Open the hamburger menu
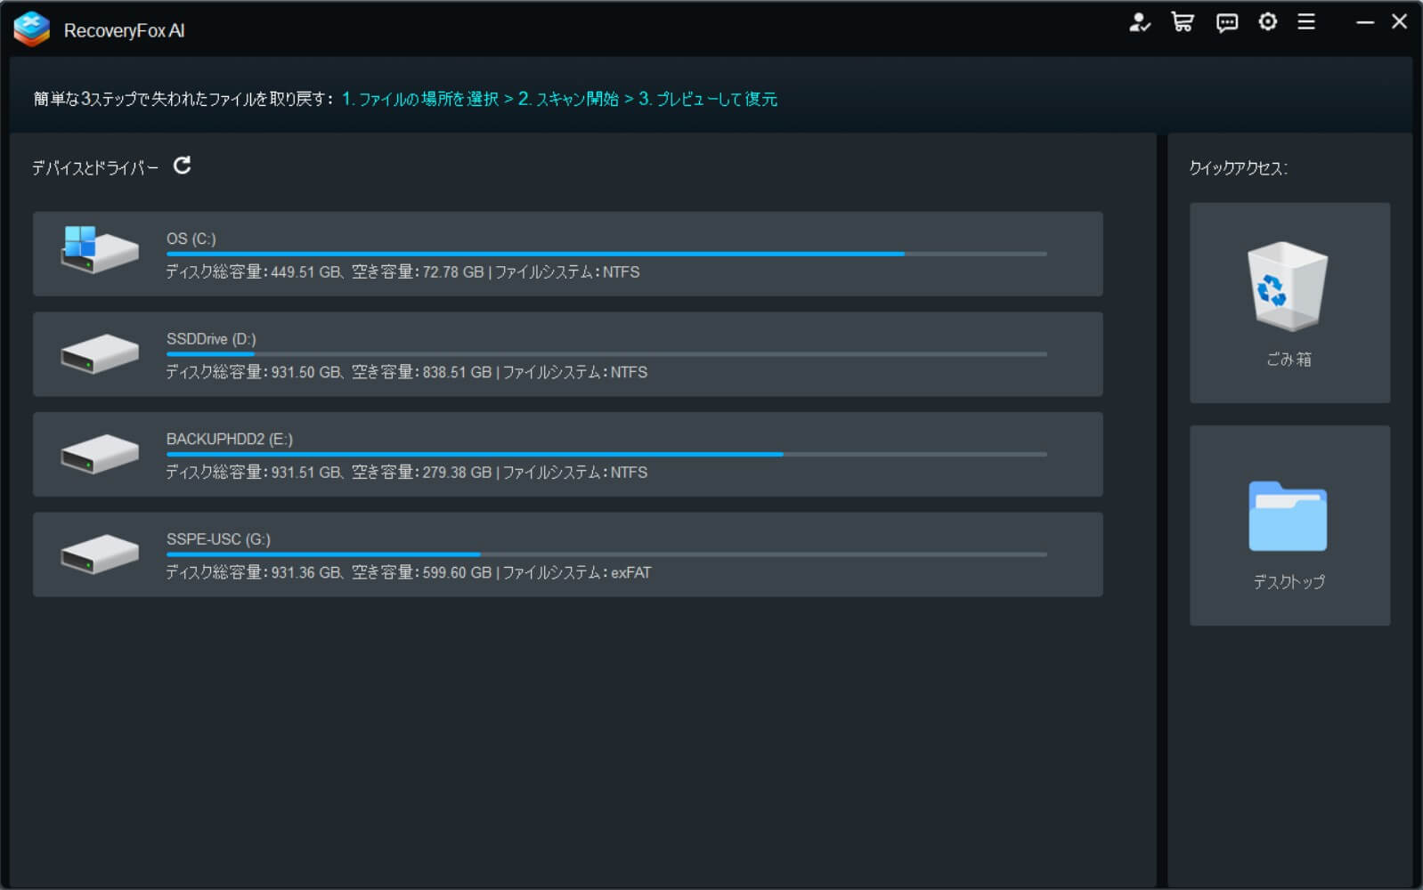The height and width of the screenshot is (890, 1423). point(1306,22)
